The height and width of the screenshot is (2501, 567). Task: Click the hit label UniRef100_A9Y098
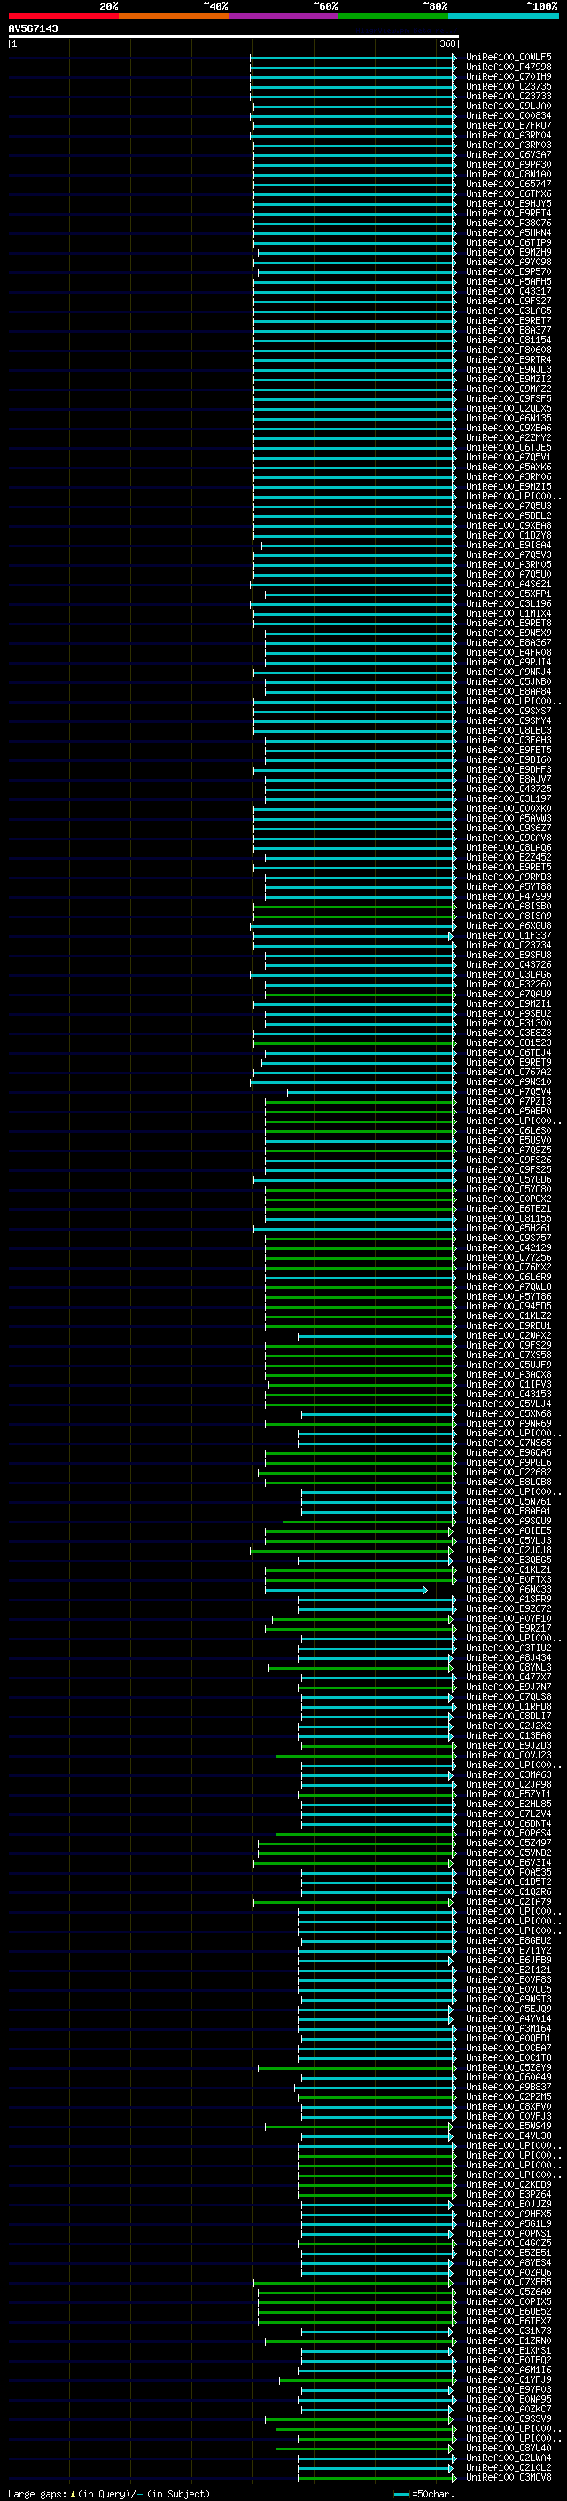509,262
